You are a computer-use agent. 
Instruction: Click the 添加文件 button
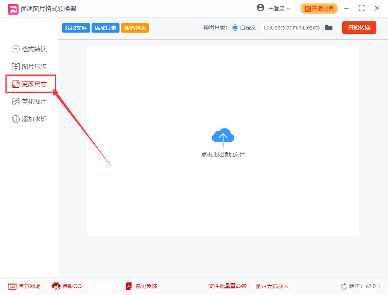point(76,28)
